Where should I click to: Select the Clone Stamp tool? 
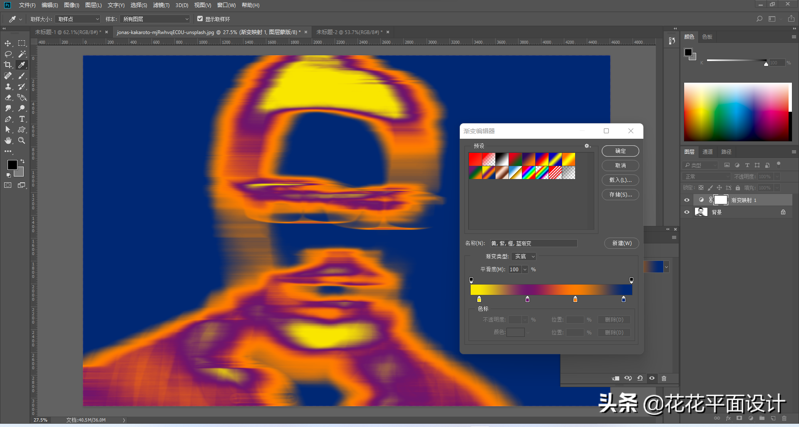pos(8,86)
